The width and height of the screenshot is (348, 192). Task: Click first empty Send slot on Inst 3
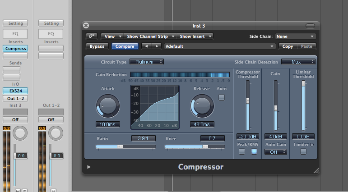point(12,69)
